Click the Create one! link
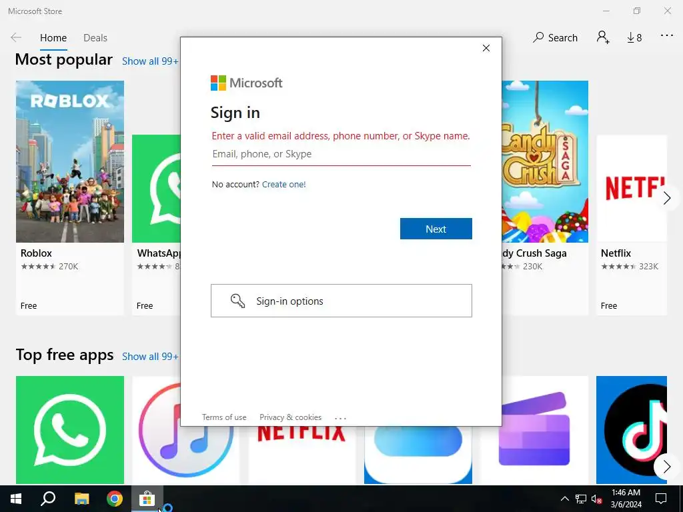This screenshot has height=512, width=683. [284, 185]
